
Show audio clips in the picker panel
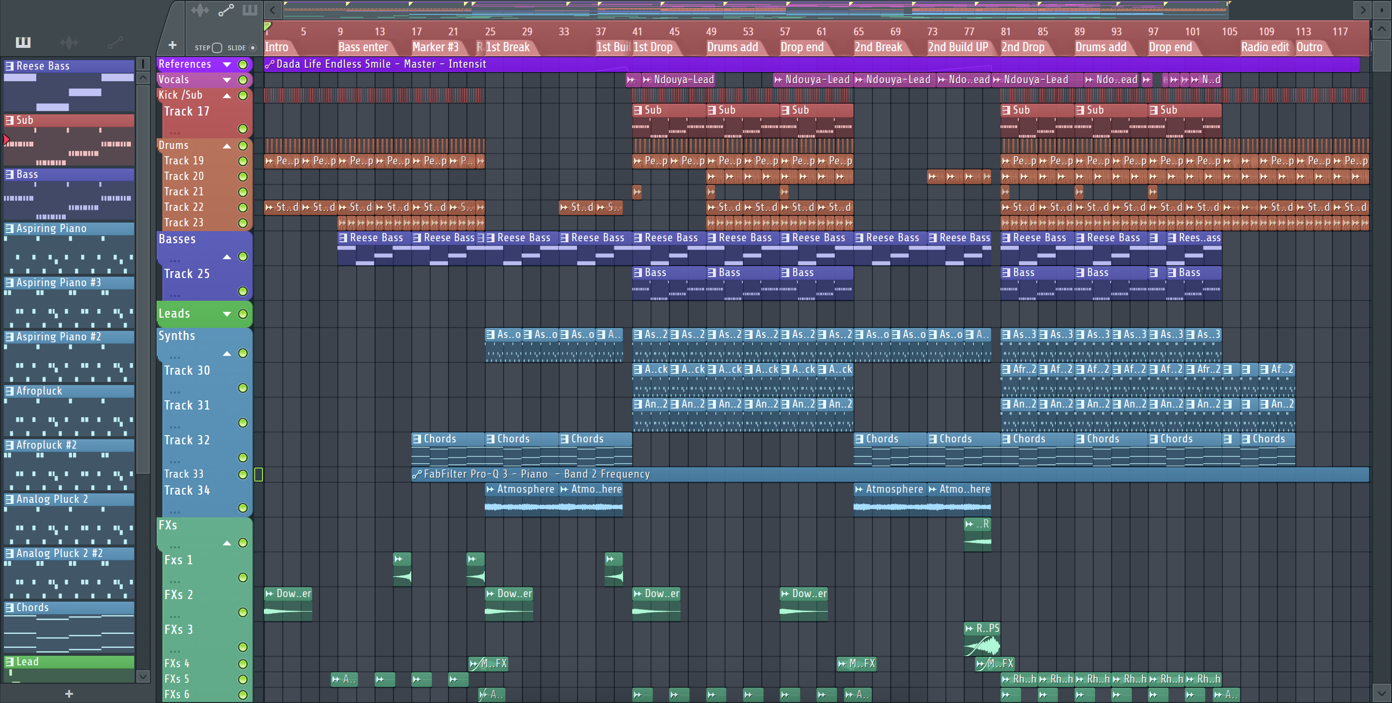(69, 42)
